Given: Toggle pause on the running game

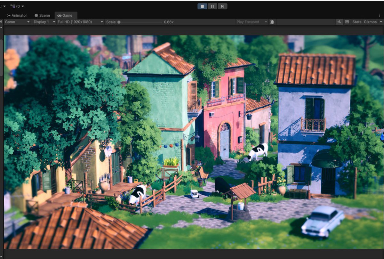Looking at the screenshot, I should pyautogui.click(x=212, y=6).
